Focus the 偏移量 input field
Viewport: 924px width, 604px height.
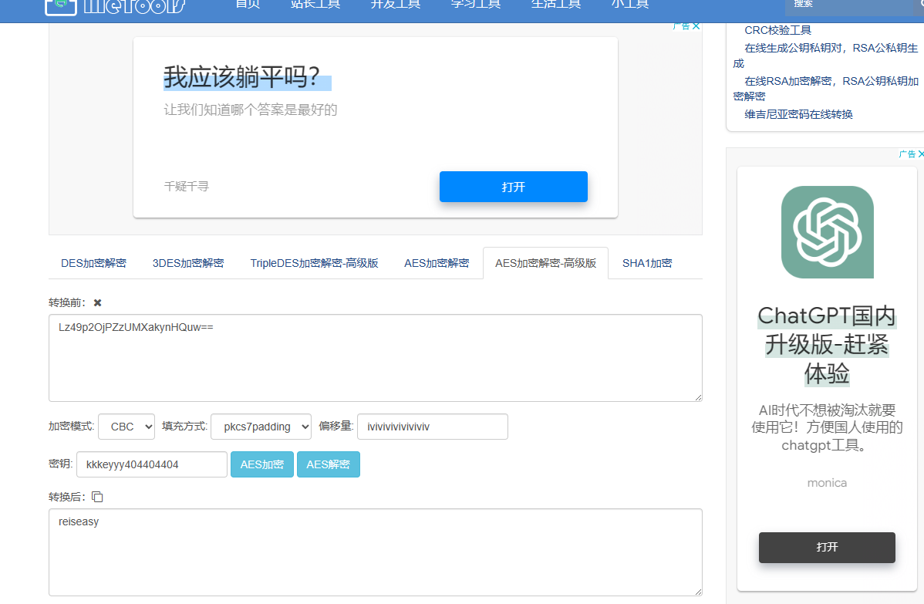coord(432,427)
